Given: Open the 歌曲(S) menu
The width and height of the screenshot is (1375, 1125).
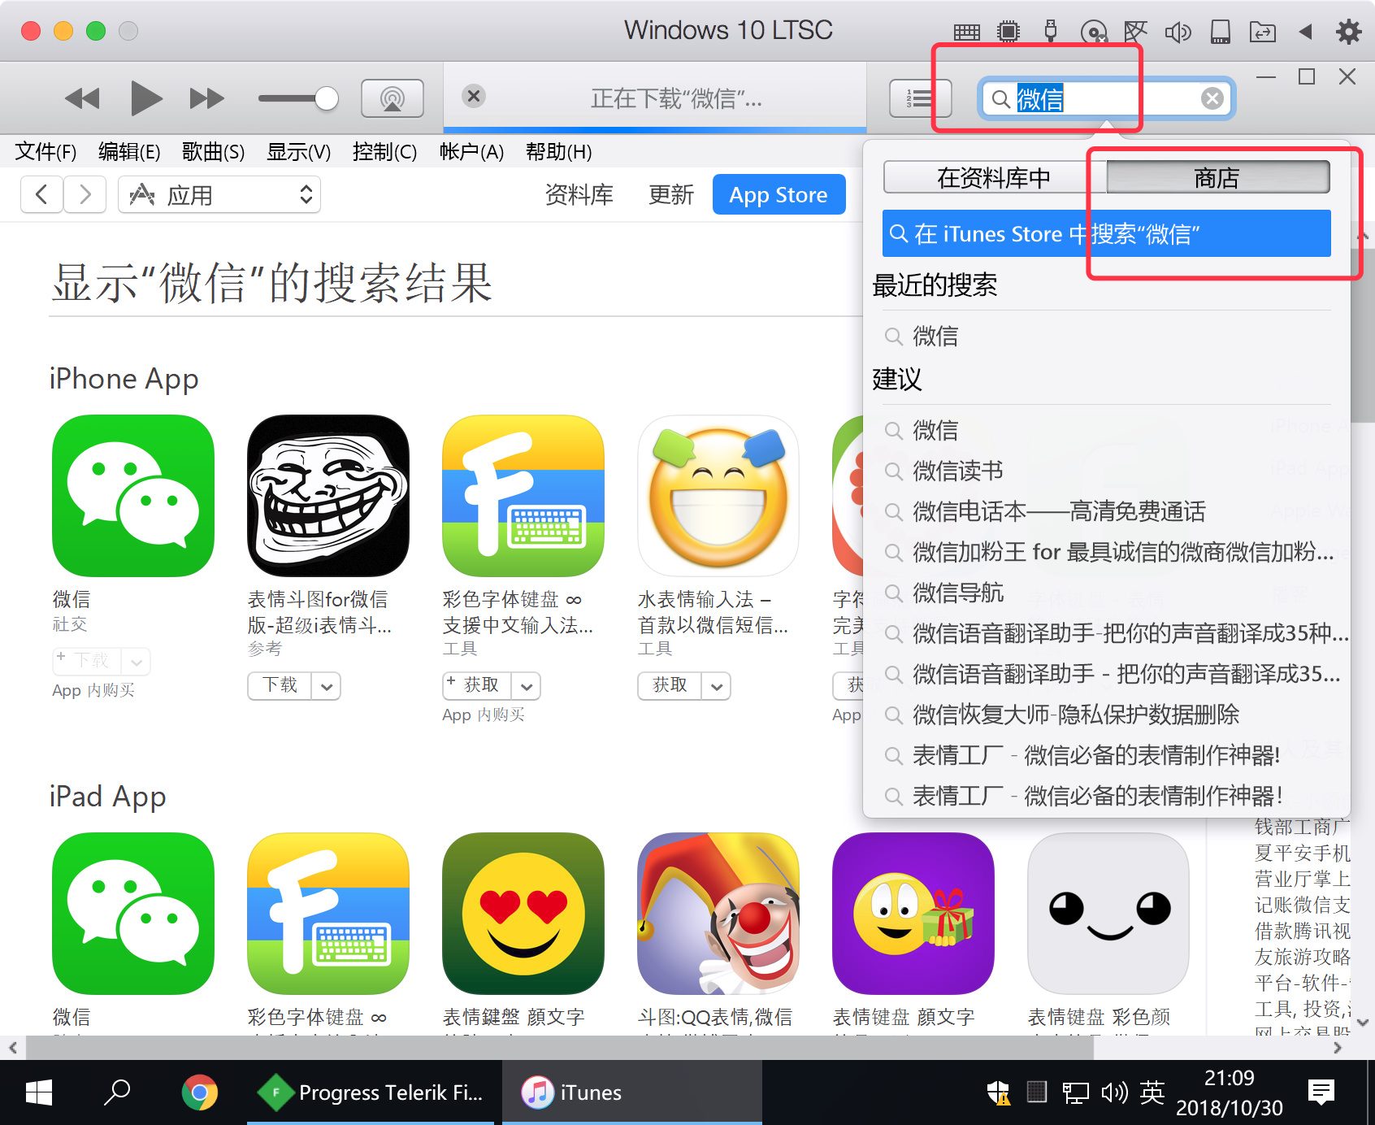Looking at the screenshot, I should point(213,152).
